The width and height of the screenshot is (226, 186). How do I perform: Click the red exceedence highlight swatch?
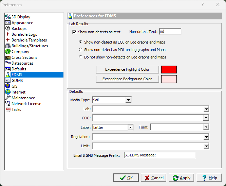coord(169,69)
